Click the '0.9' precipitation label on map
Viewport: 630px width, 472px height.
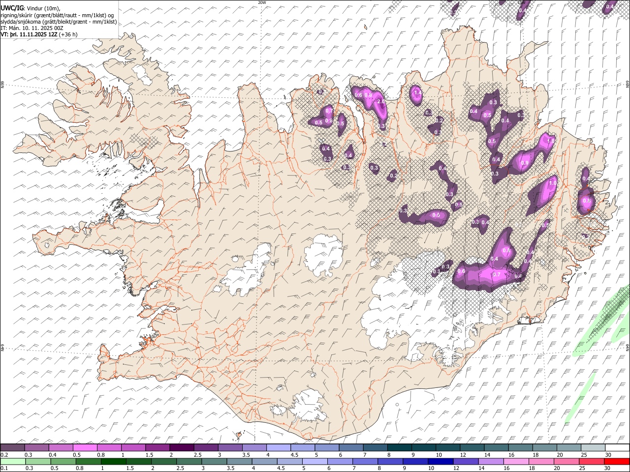click(525, 163)
